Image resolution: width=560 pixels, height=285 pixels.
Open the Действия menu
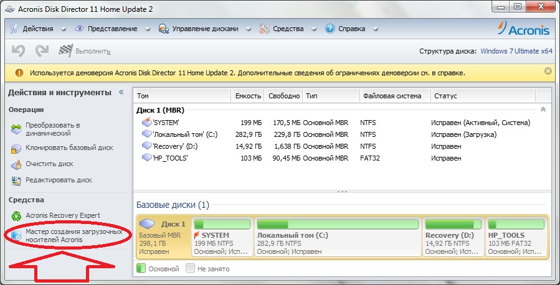(x=38, y=29)
